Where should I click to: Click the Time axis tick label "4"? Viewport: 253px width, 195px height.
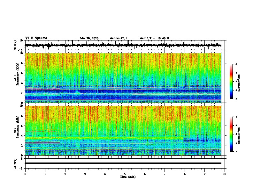coord(105,174)
